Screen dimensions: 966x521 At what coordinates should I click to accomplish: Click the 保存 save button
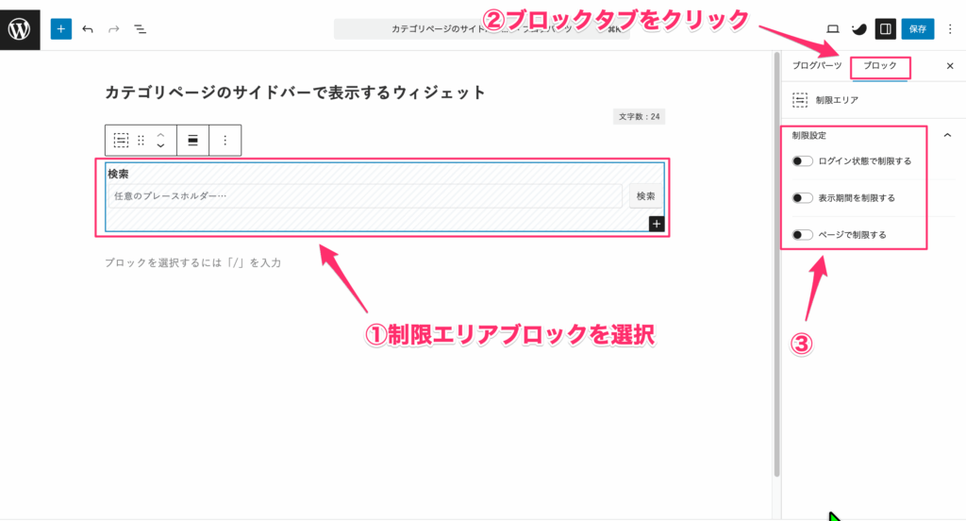(917, 29)
